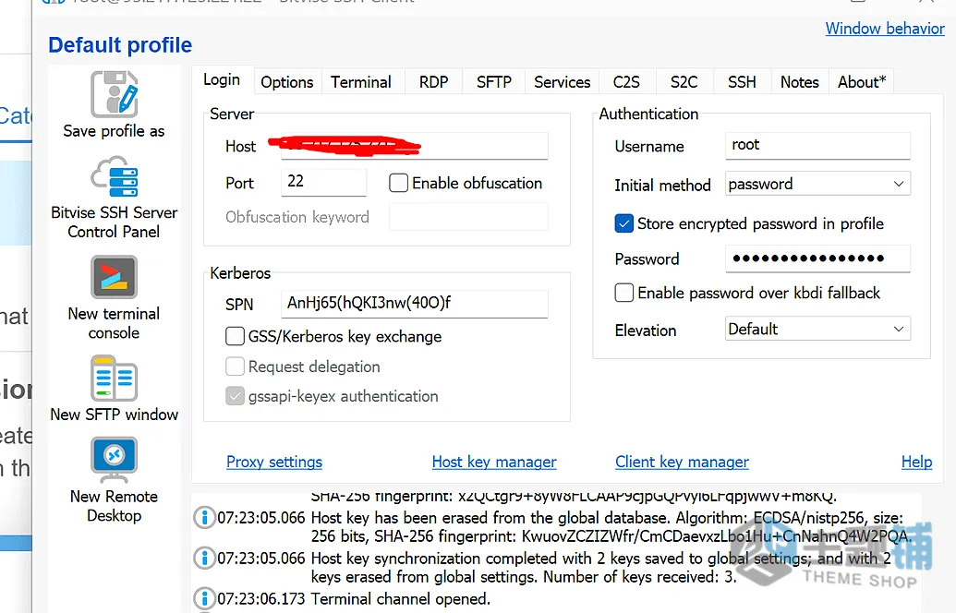Open the C2S tab

[627, 82]
